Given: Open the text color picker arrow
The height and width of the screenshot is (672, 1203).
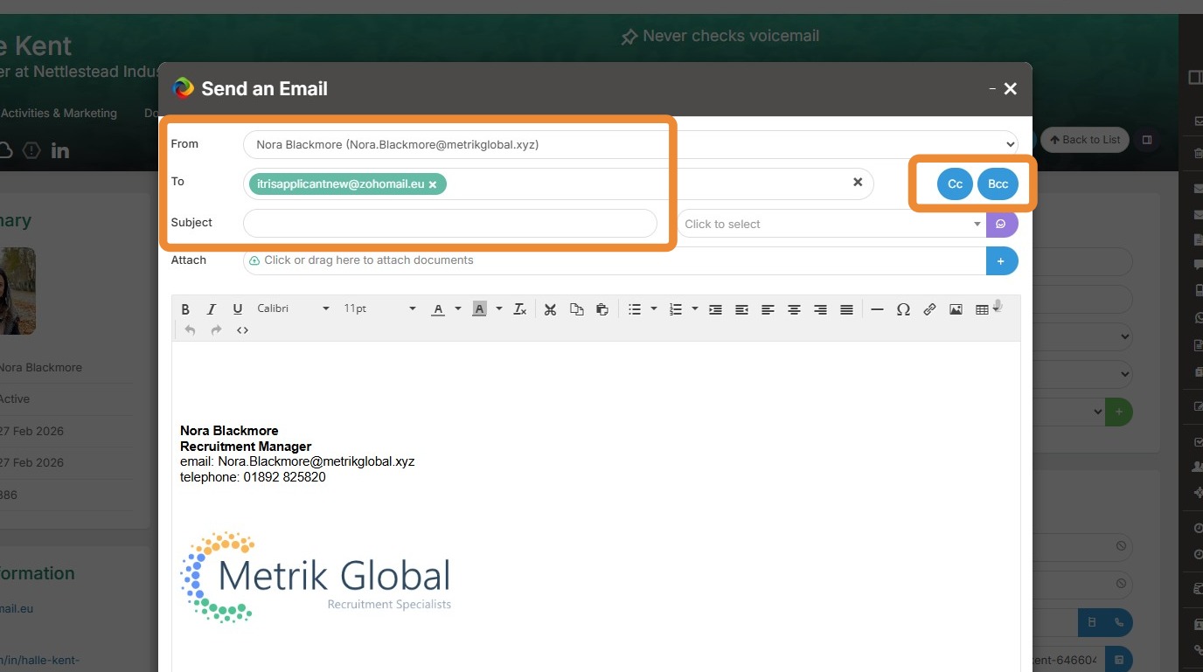Looking at the screenshot, I should [x=457, y=309].
